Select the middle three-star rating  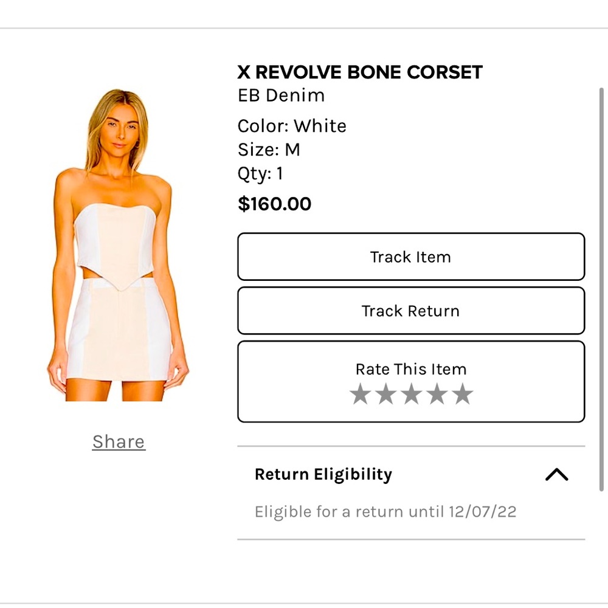(x=411, y=393)
